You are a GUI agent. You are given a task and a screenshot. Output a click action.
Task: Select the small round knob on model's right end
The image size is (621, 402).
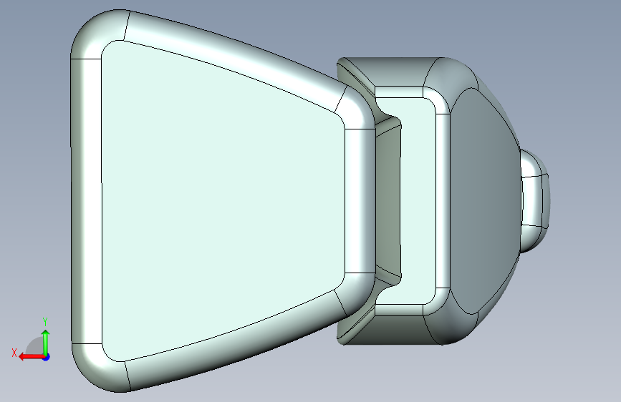coord(534,200)
